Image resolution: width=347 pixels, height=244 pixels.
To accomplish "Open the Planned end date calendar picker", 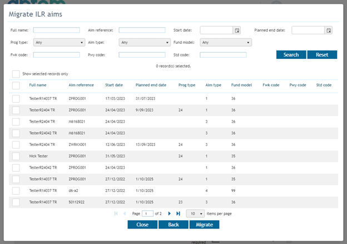I will click(x=329, y=30).
